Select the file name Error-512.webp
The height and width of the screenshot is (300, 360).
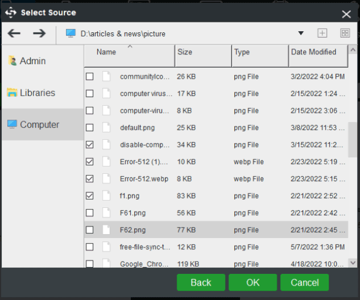(144, 179)
